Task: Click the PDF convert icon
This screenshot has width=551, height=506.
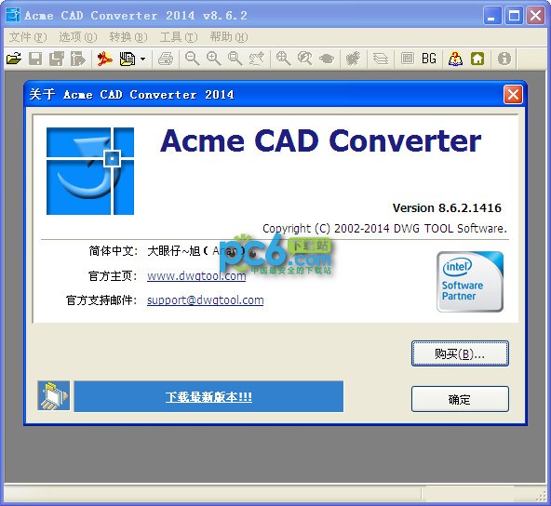Action: coord(105,59)
